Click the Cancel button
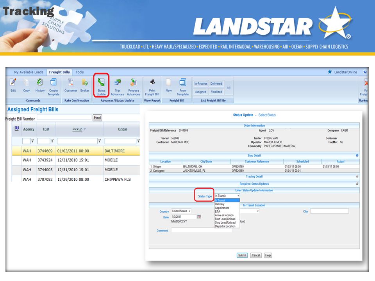Screen dimensions: 375x281 [x=255, y=255]
